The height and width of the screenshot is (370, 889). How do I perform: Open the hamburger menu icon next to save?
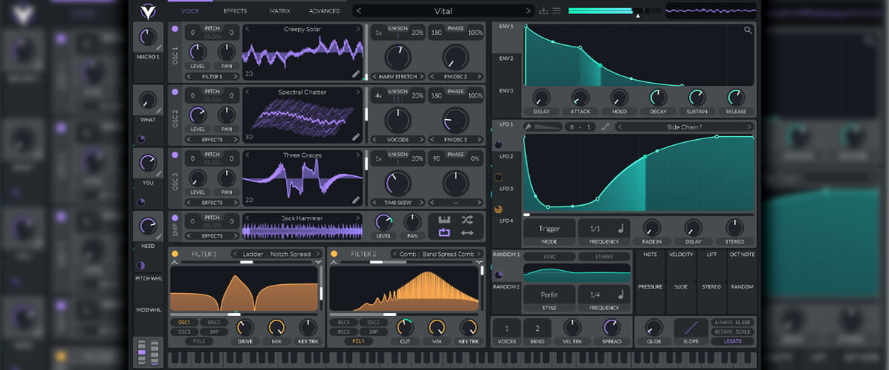click(556, 11)
